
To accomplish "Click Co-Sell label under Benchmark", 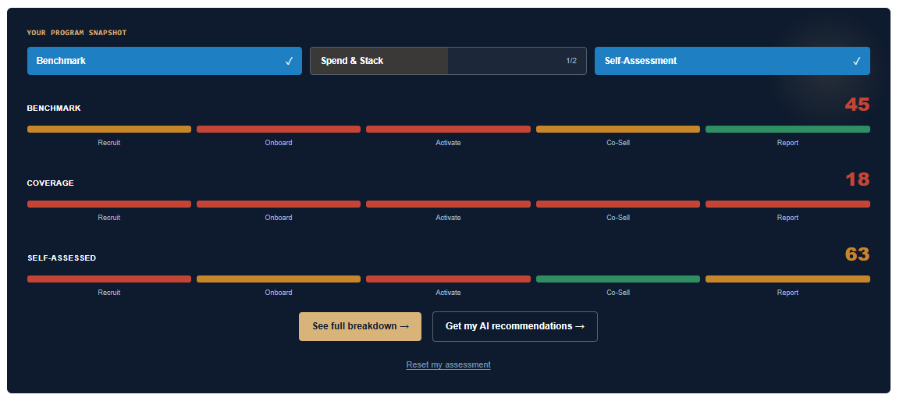I will point(618,143).
